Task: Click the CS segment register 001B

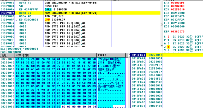Action: (181, 40)
